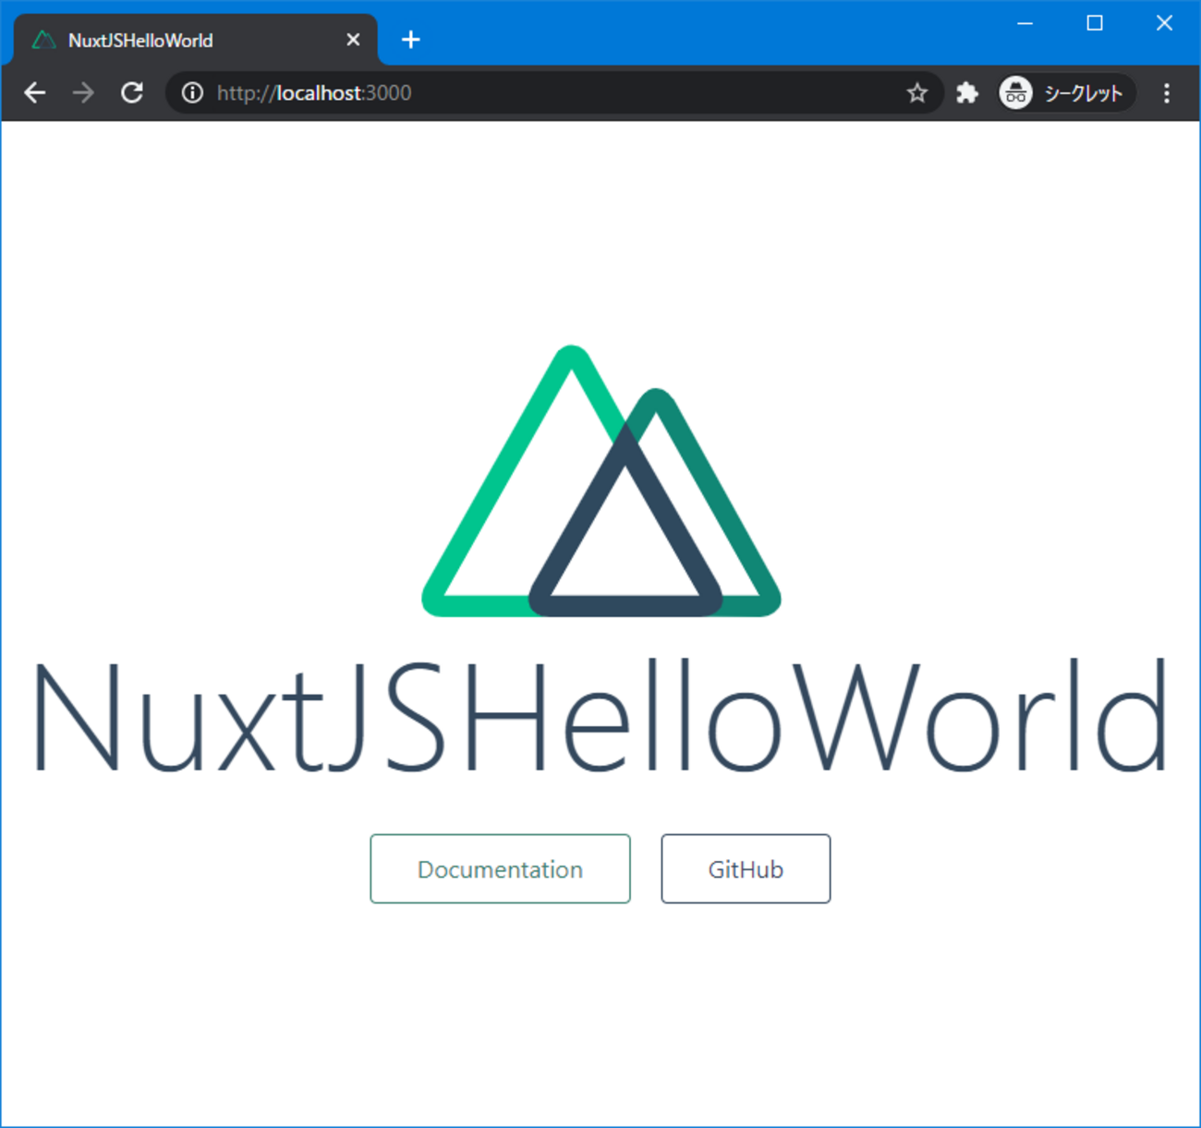
Task: Minimize the Chrome window
Action: pyautogui.click(x=1025, y=23)
